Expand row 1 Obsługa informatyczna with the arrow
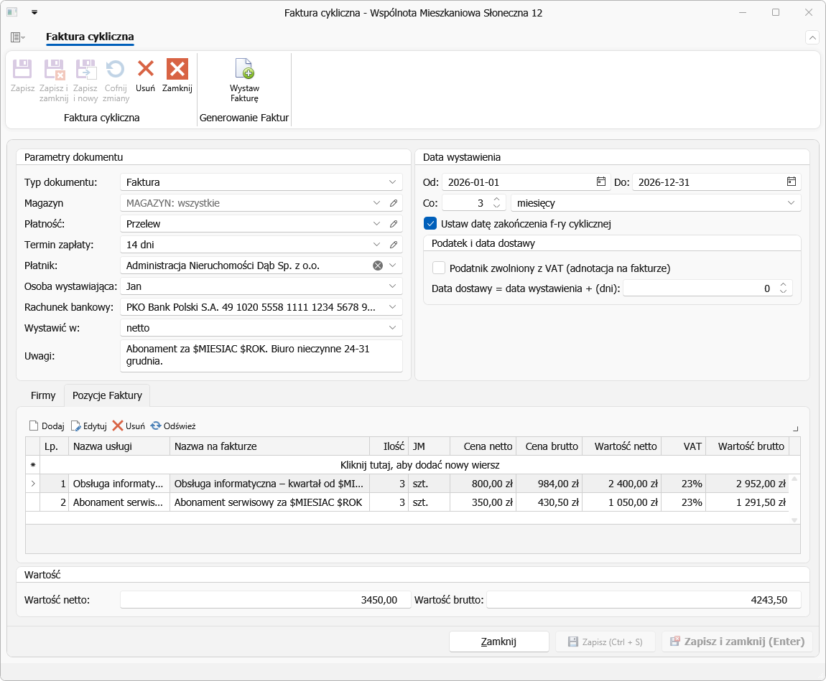Image resolution: width=826 pixels, height=681 pixels. pyautogui.click(x=33, y=484)
